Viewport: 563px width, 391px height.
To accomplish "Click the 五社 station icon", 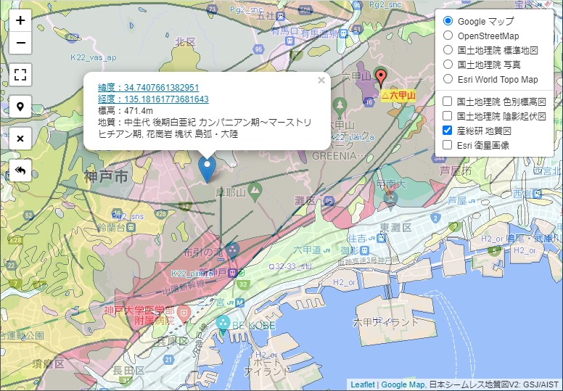I will click(x=281, y=16).
